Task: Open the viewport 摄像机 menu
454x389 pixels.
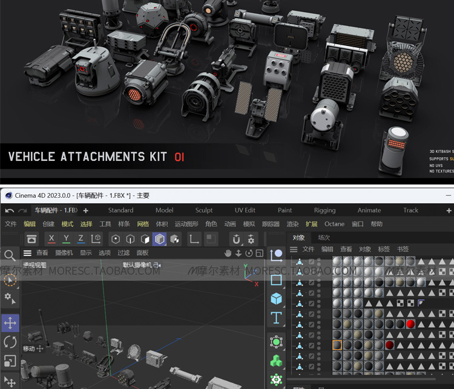Action: click(64, 253)
